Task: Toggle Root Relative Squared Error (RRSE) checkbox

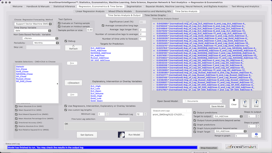Action: 16,130
